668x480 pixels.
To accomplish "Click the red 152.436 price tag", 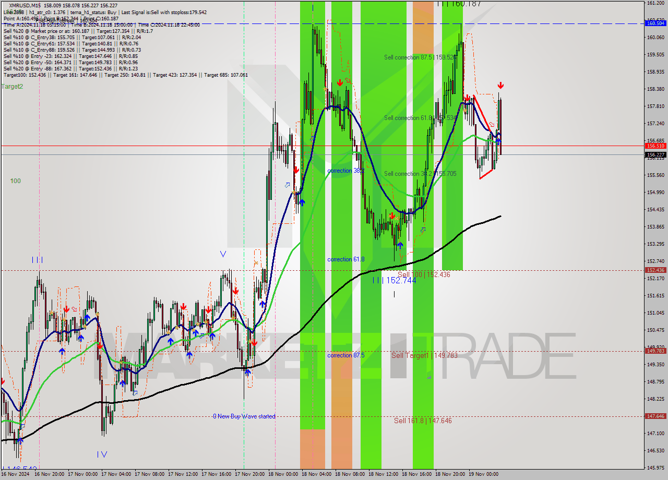I will pos(655,270).
